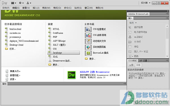Click the 电子邮件链接 insert icon
The width and height of the screenshot is (170, 106).
point(130,32)
